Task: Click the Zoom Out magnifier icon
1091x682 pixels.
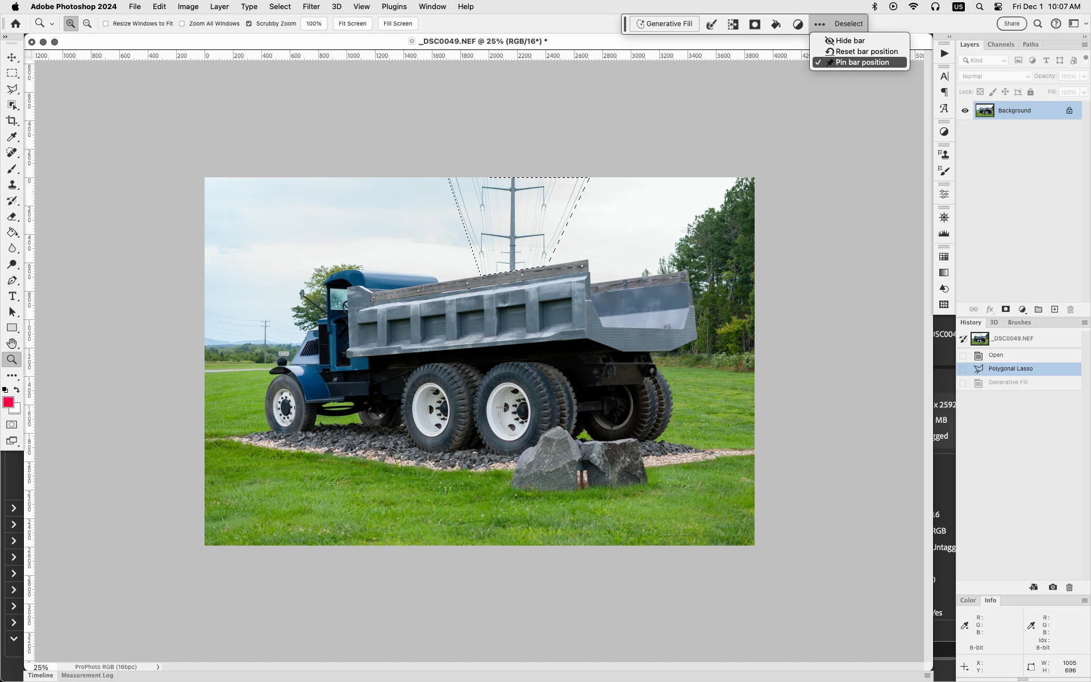Action: point(87,23)
